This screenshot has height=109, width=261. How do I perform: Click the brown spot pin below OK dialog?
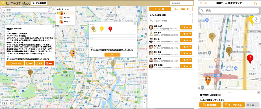pos(113,64)
